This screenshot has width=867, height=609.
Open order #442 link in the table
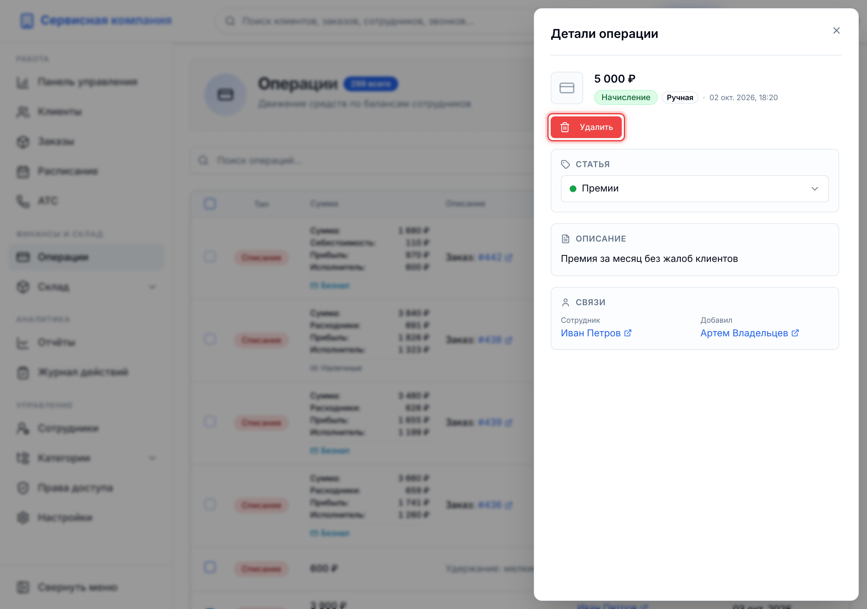pos(495,257)
